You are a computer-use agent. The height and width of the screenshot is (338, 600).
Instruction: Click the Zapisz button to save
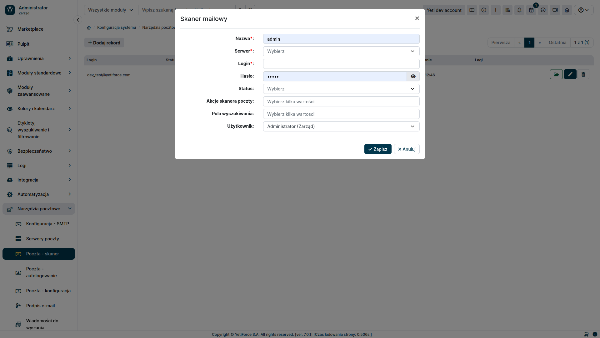point(377,149)
